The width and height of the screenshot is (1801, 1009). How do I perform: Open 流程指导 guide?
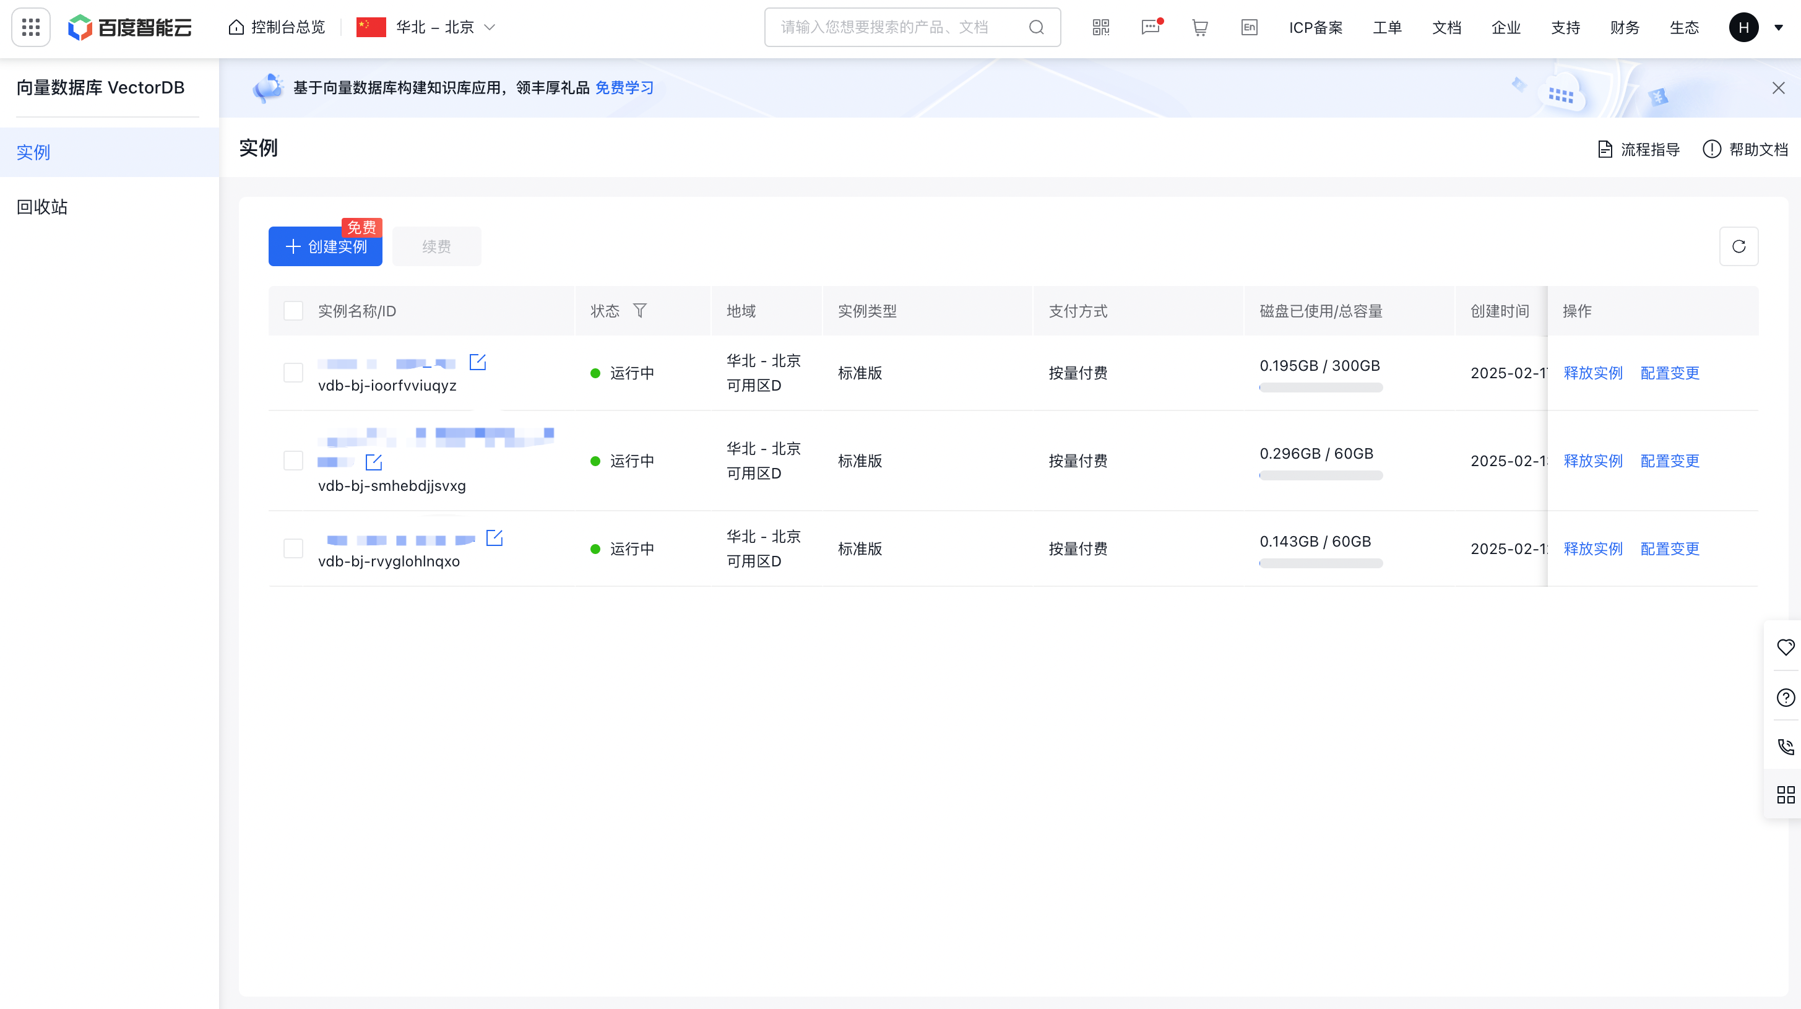point(1639,149)
